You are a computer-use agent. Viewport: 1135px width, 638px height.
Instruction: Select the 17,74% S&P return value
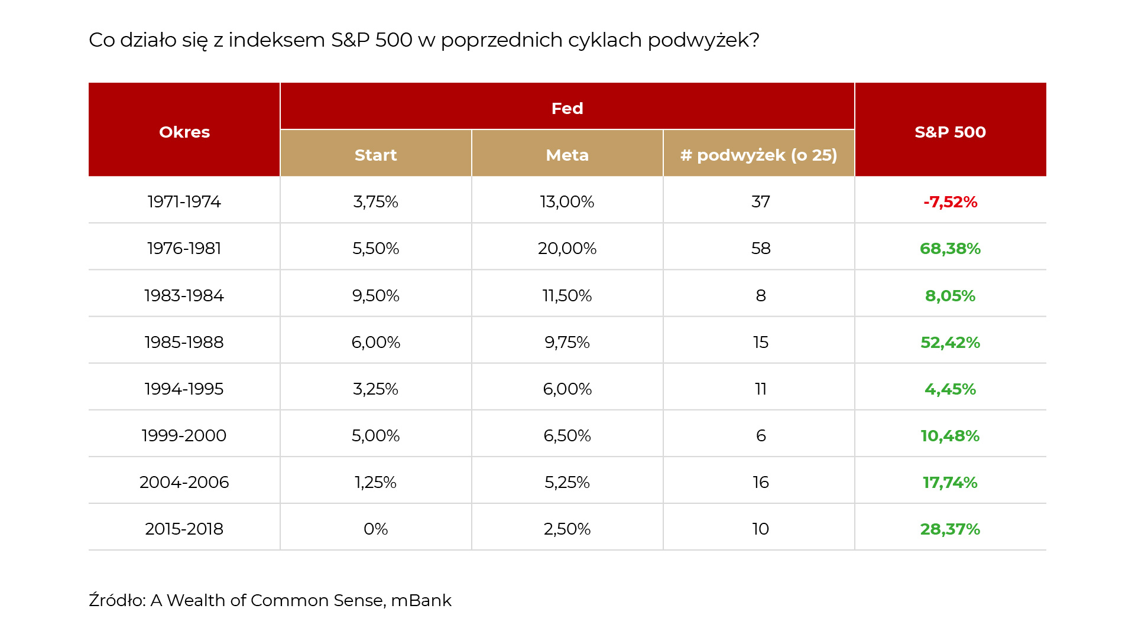[x=950, y=482]
